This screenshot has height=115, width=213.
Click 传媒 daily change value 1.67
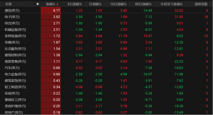point(56,42)
